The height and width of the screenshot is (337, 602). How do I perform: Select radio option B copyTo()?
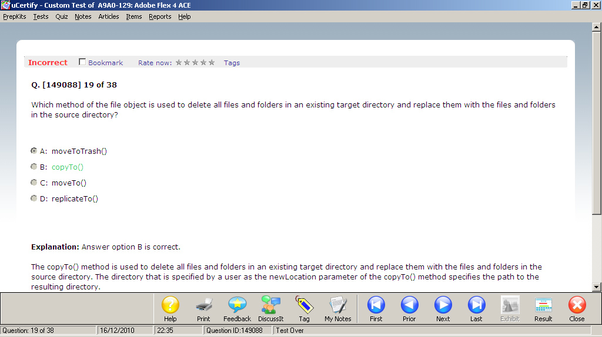click(34, 166)
